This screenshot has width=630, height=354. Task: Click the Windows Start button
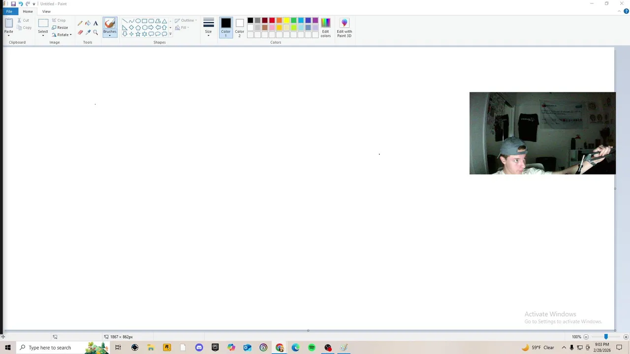pos(8,348)
